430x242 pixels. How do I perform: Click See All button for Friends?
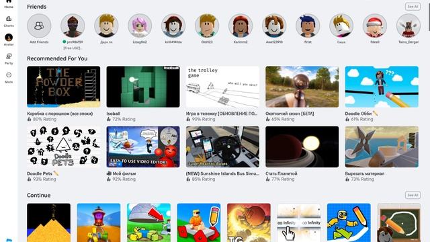pyautogui.click(x=413, y=7)
